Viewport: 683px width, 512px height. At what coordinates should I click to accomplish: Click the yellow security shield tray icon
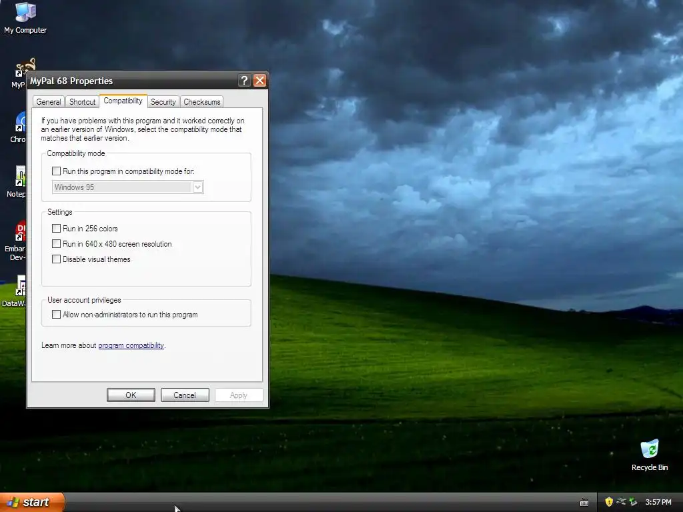pyautogui.click(x=609, y=502)
